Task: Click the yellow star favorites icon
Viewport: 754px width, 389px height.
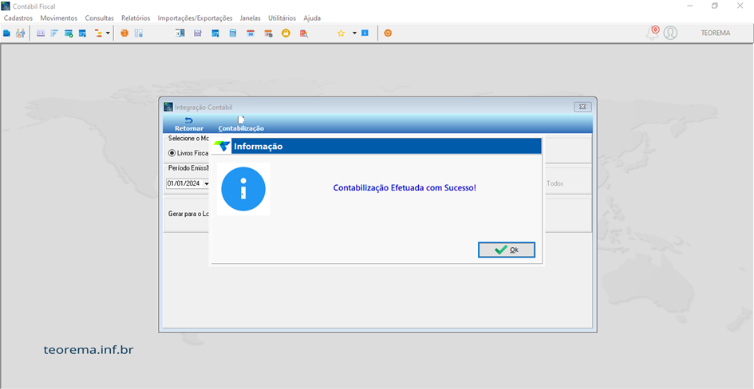Action: pyautogui.click(x=341, y=33)
